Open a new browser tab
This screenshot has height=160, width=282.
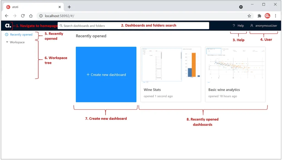pos(69,7)
